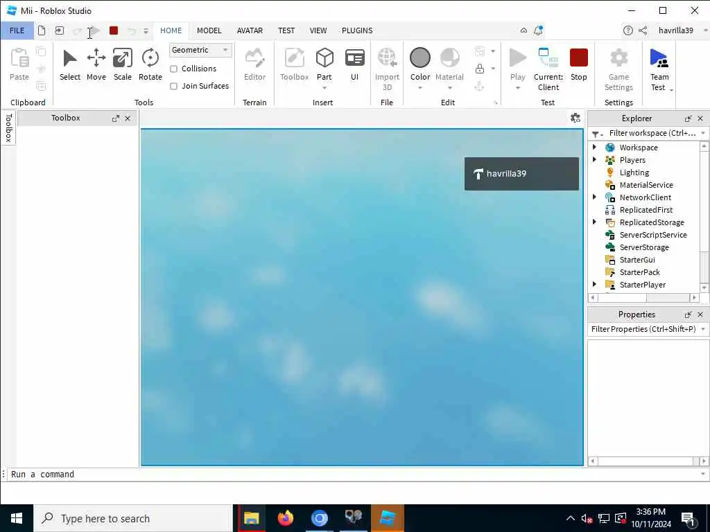
Task: Open the Geometric mode dropdown
Action: coord(200,50)
